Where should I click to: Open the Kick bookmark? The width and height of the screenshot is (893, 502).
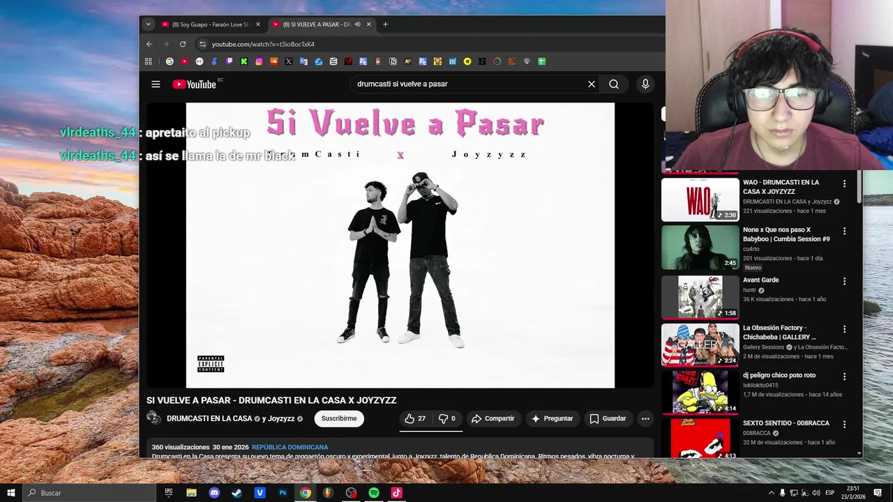(x=244, y=61)
